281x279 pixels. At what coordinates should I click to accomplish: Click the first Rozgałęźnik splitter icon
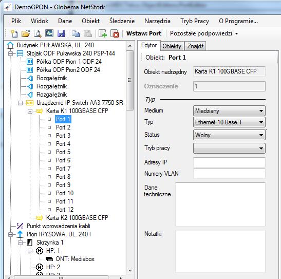30,78
